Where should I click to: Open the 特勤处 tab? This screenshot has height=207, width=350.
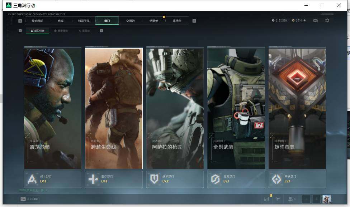(x=153, y=21)
